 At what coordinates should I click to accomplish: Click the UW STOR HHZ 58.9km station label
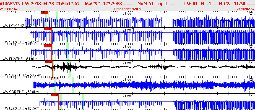pyautogui.click(x=22, y=75)
